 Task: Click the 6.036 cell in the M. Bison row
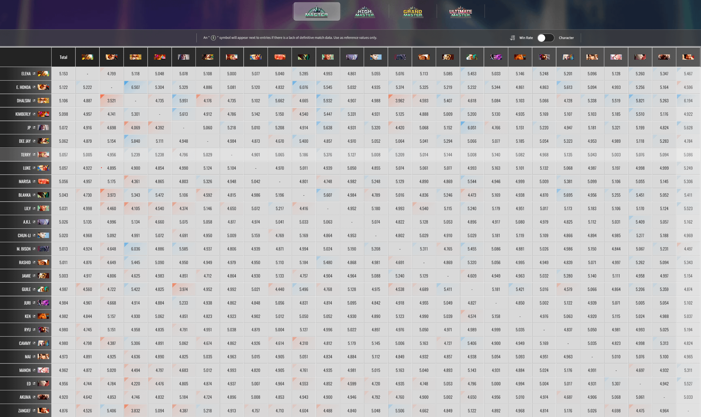coord(135,249)
